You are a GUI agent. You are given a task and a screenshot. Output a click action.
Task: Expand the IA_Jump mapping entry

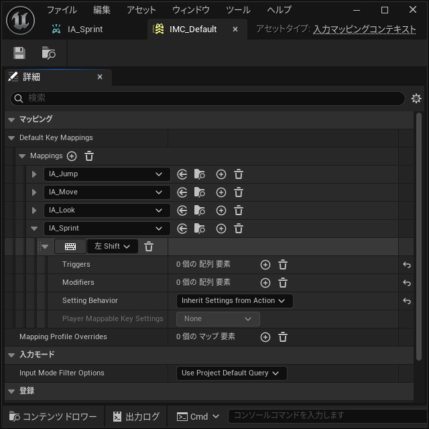34,174
